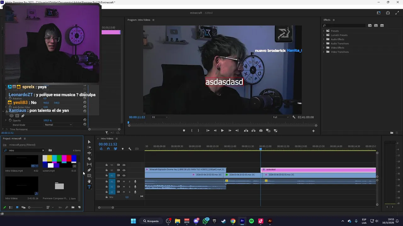Toggle V3 track output eye
Image resolution: width=403 pixels, height=226 pixels.
[x=124, y=165]
